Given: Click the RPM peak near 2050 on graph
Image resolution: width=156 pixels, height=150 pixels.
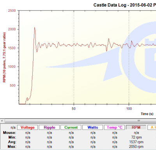Looking at the screenshot, I should tap(35, 27).
